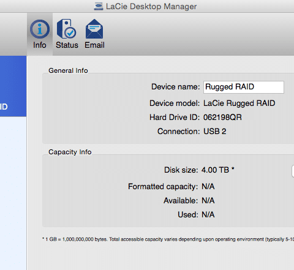Viewport: 294px width, 270px height.
Task: Click the LaCie Desktop Manager title icon
Action: pos(99,6)
